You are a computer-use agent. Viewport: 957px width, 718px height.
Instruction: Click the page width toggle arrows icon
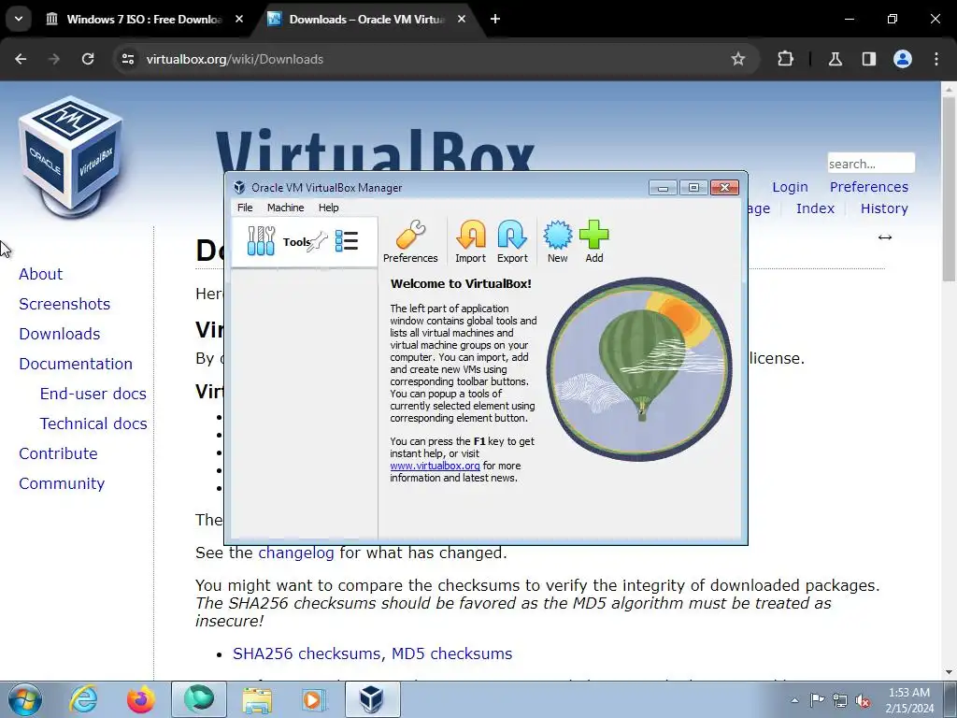[x=885, y=237]
